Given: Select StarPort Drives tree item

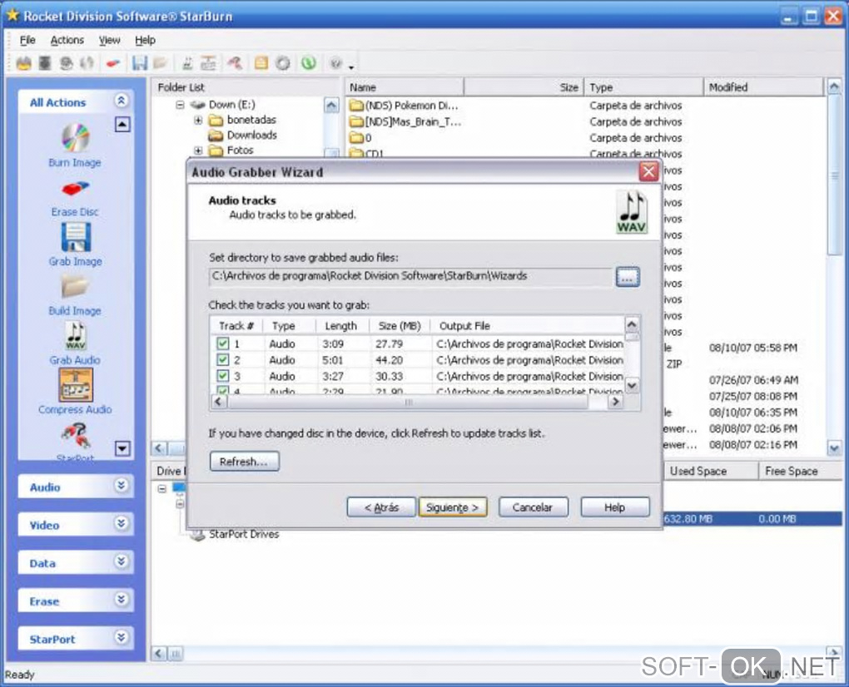Looking at the screenshot, I should [x=244, y=535].
